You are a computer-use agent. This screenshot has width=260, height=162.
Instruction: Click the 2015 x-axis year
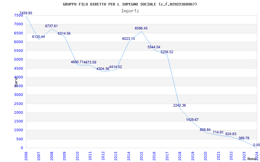(x=141, y=156)
